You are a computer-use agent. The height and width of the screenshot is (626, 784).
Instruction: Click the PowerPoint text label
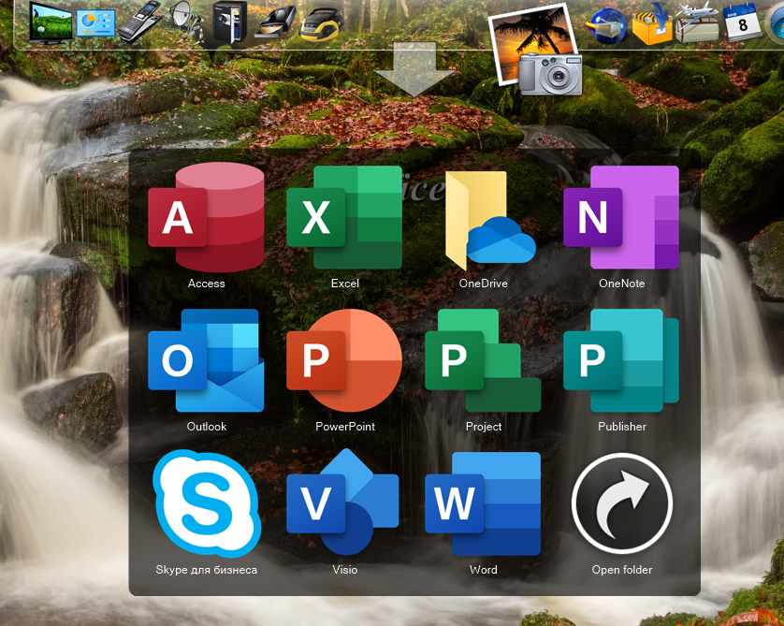pos(345,427)
